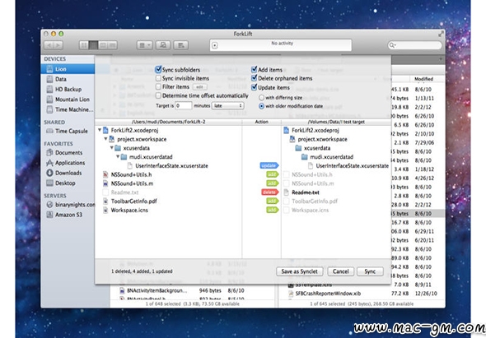
Task: Click the red delete action badge
Action: [269, 192]
